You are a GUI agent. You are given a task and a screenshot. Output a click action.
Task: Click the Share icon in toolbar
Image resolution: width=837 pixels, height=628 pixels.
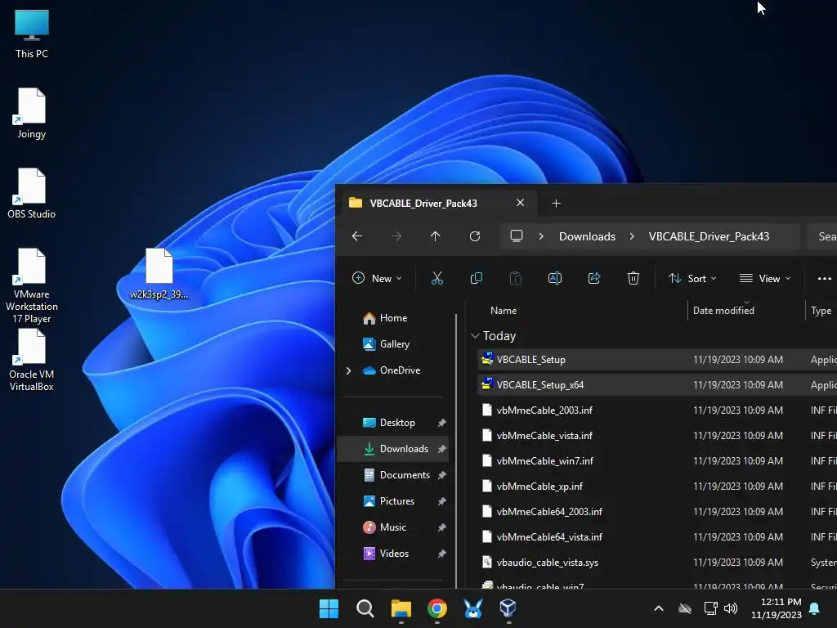point(594,278)
